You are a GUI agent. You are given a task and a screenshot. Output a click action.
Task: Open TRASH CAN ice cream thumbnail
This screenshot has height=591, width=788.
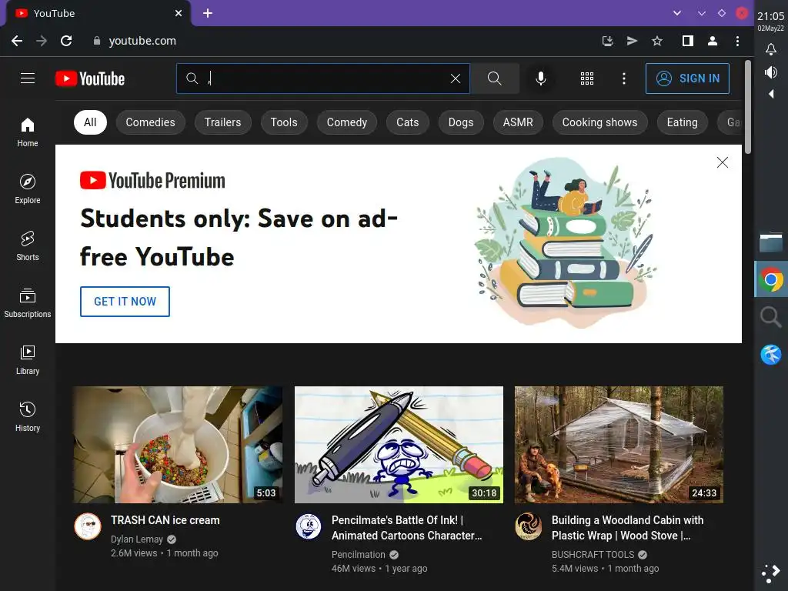(178, 444)
